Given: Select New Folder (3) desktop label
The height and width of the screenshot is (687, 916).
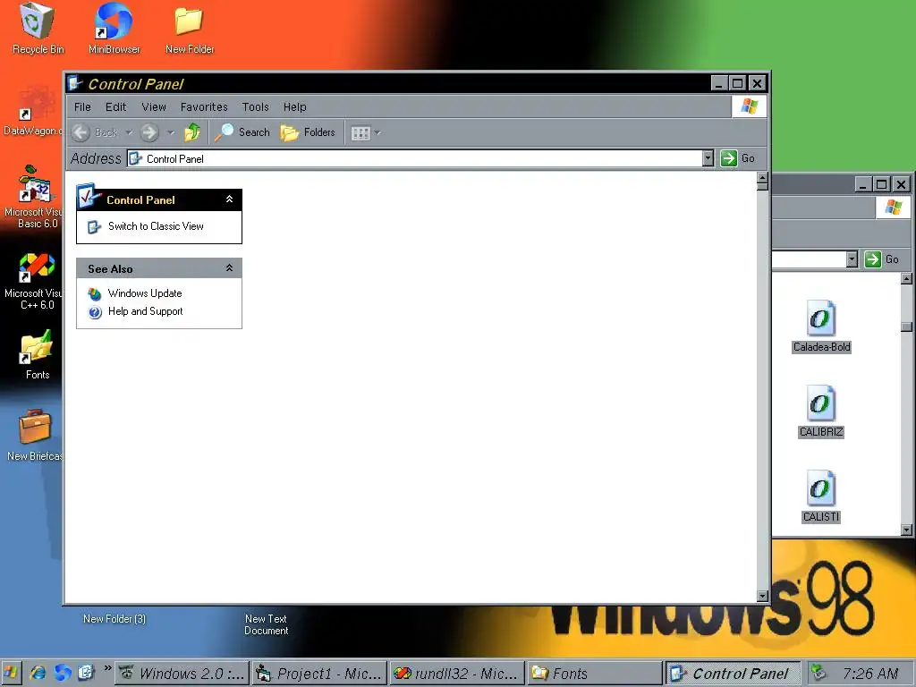Looking at the screenshot, I should click(x=114, y=619).
